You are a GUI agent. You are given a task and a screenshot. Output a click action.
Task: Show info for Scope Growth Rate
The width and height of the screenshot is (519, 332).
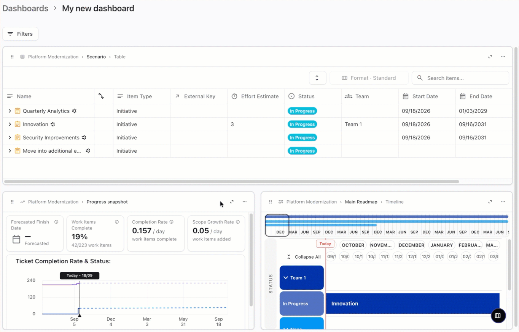click(x=238, y=222)
